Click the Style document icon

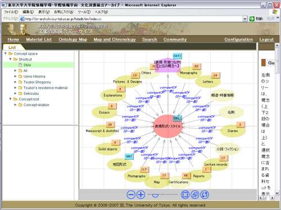20,65
